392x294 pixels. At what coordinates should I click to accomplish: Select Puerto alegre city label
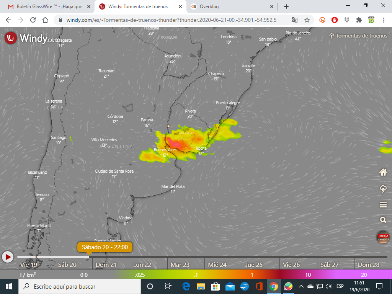point(228,105)
